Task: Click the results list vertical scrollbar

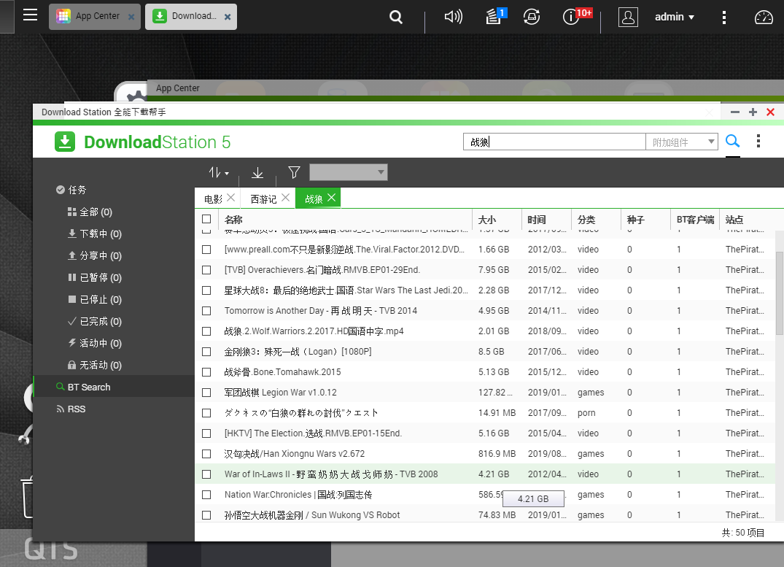Action: [x=780, y=293]
